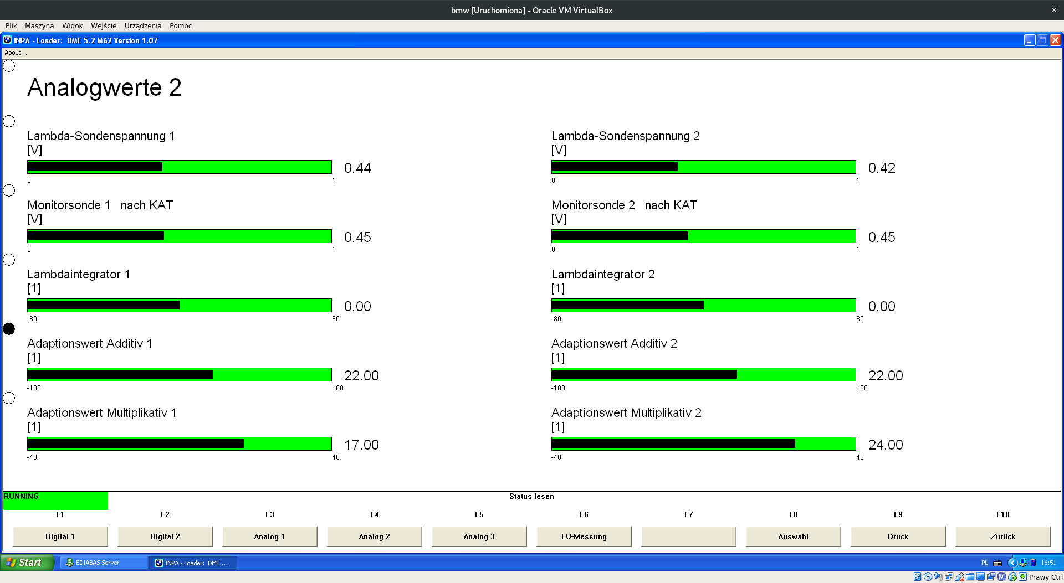Switch to EDIABAS Server in the taskbar
The height and width of the screenshot is (583, 1064).
coord(103,563)
